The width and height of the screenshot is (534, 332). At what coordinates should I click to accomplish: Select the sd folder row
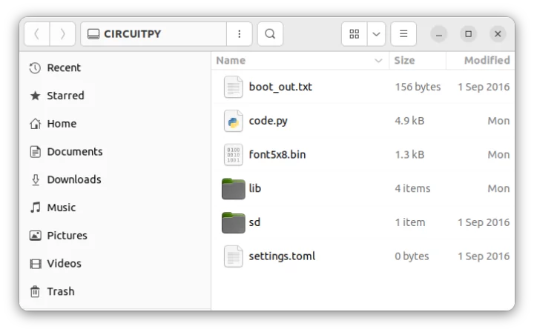click(x=363, y=222)
